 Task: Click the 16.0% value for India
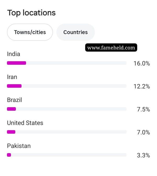(142, 63)
